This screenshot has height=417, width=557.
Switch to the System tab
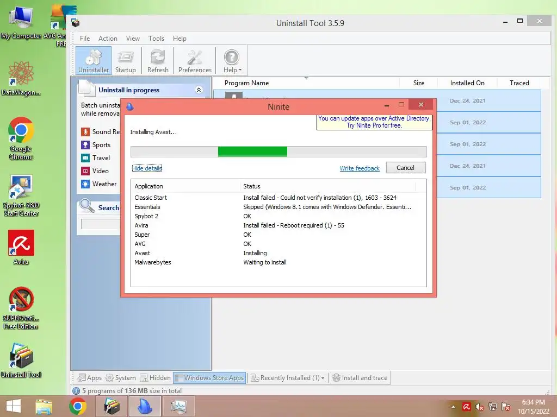121,378
